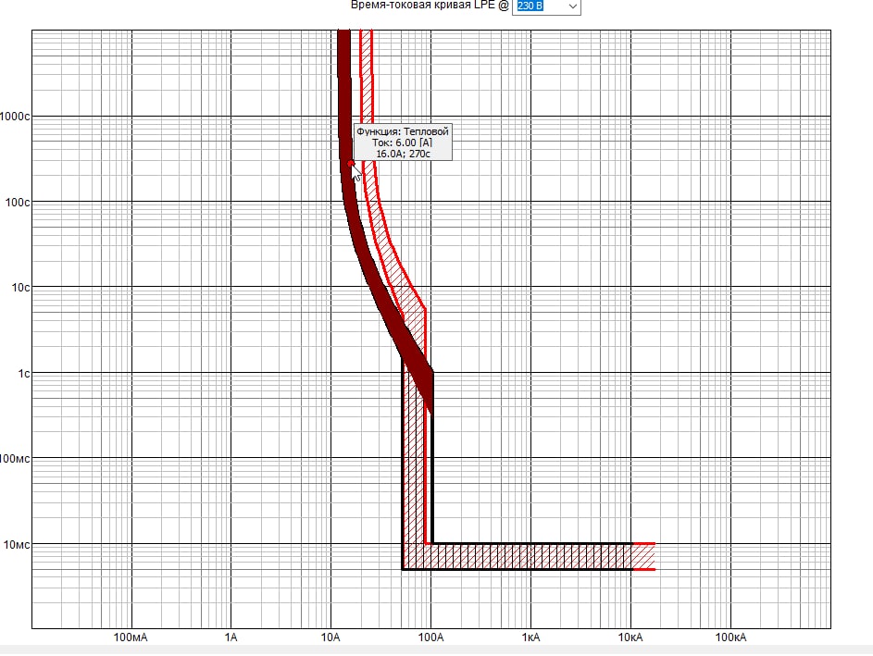The width and height of the screenshot is (873, 656).
Task: Click the 10A current axis label
Action: [x=330, y=637]
